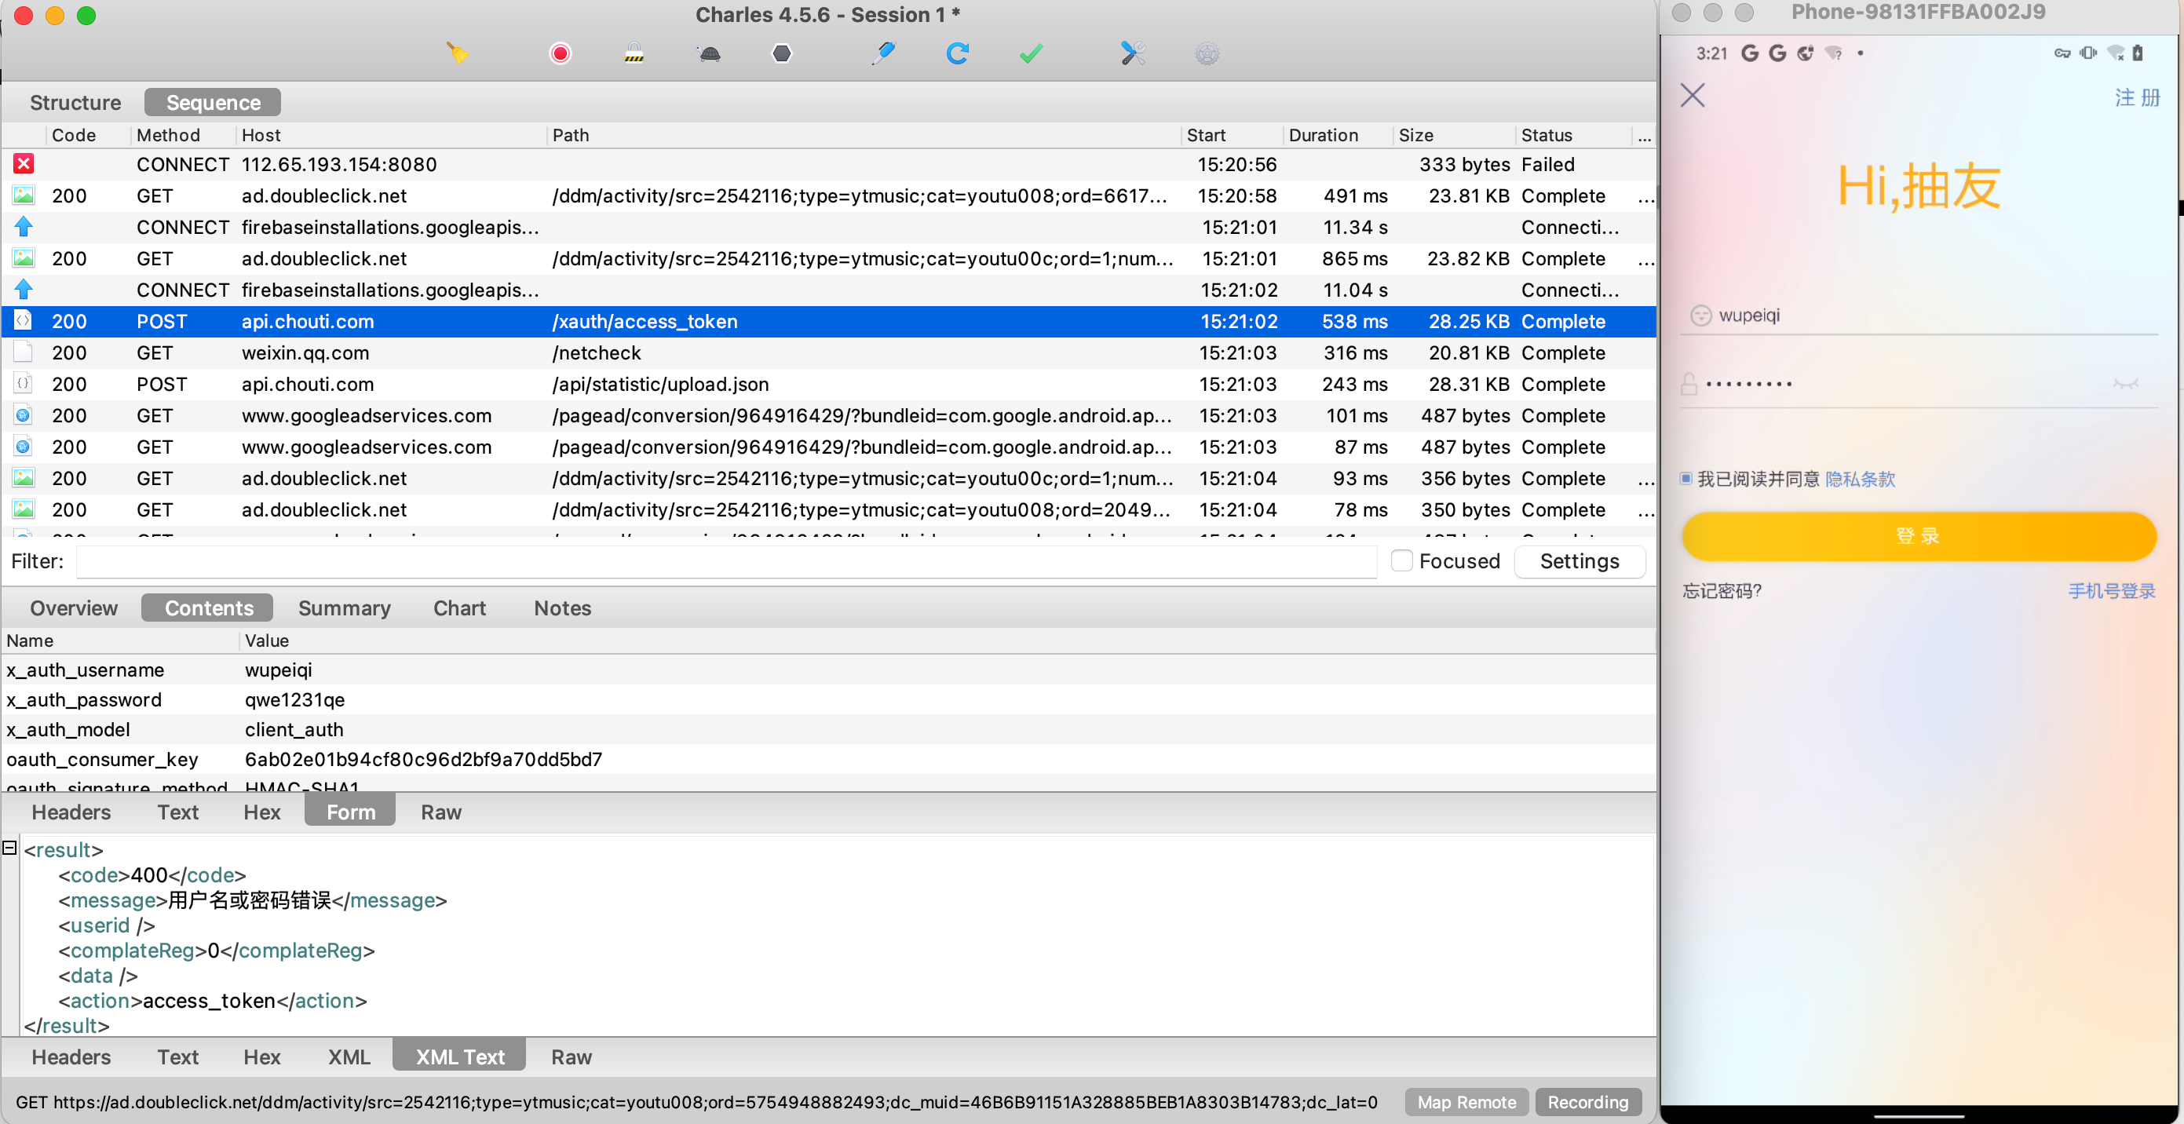Select the weixin.qq.com /netcheck row

(828, 352)
